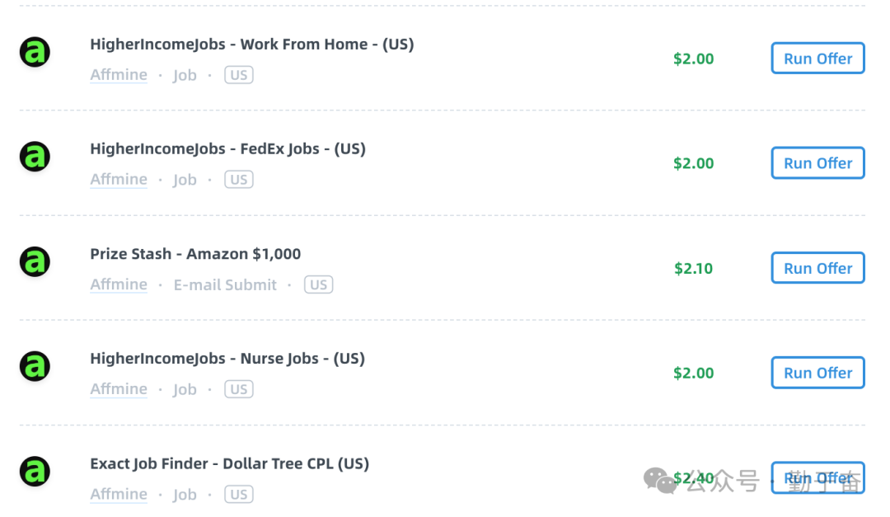This screenshot has width=890, height=517.
Task: Open the Affmine link under FedEx Jobs
Action: click(x=119, y=180)
